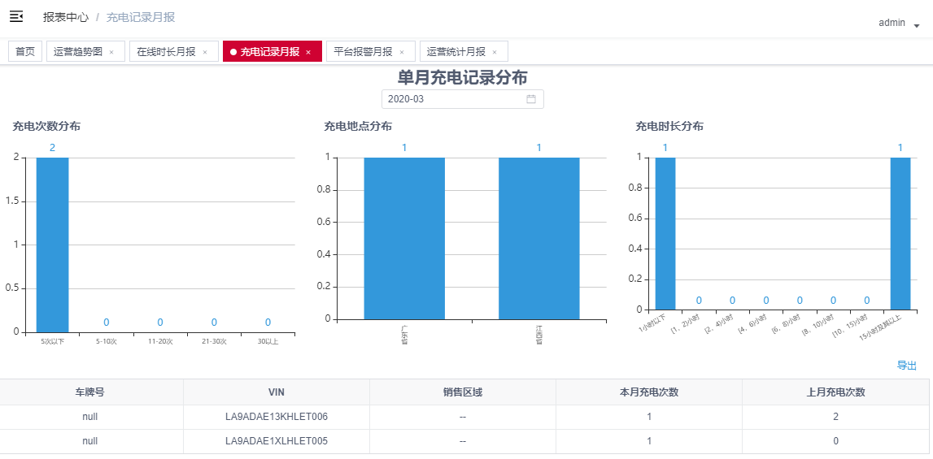Switch to the 首页 tab
933x459 pixels.
point(25,52)
